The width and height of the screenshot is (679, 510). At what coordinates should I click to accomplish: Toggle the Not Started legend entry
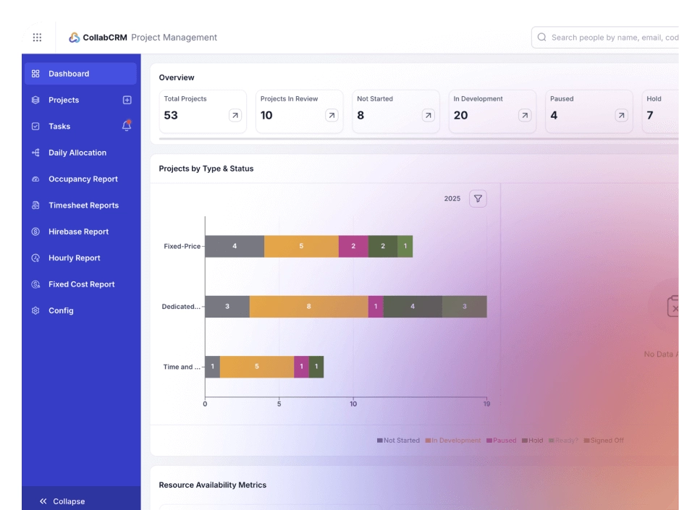click(399, 440)
